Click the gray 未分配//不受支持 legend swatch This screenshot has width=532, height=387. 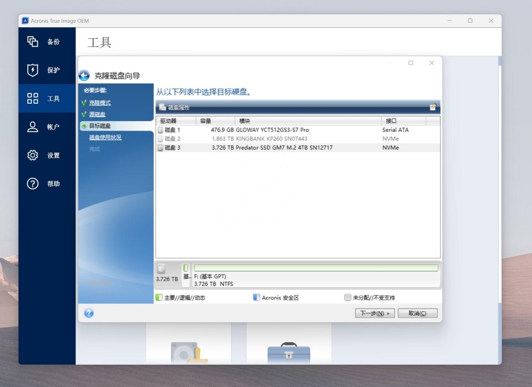point(348,297)
